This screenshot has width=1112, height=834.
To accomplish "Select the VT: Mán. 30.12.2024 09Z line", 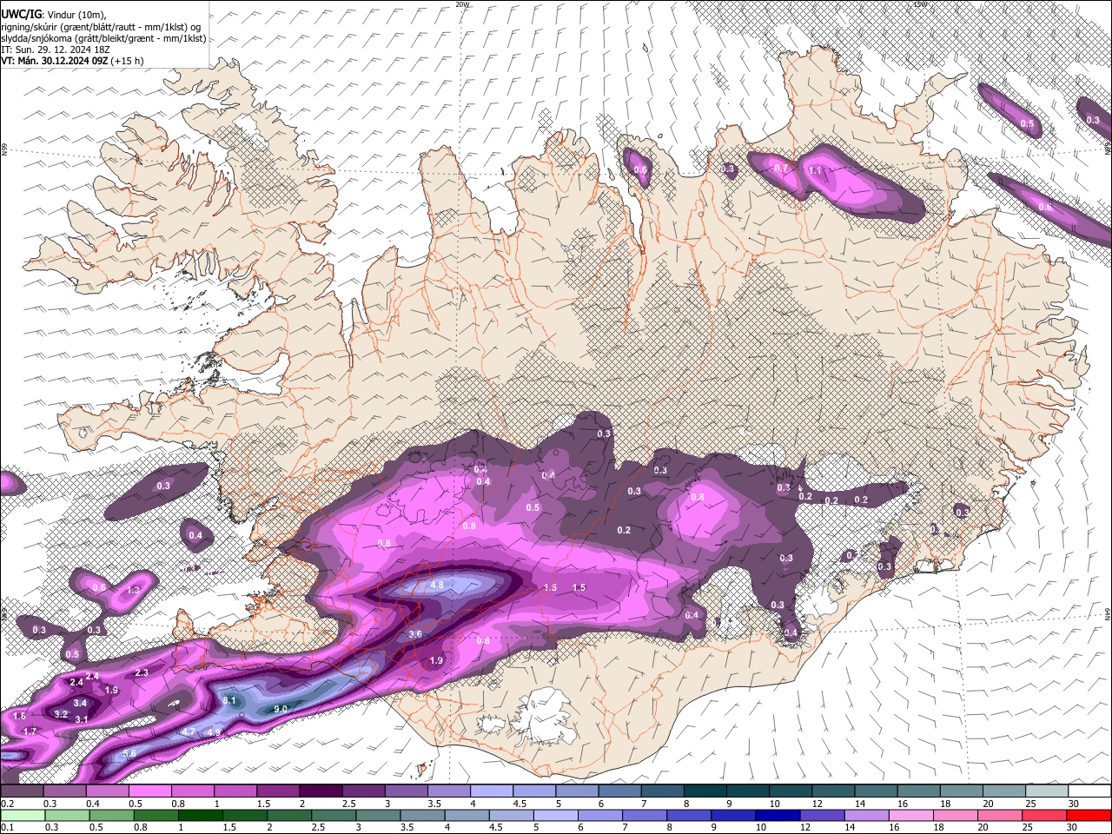I will pyautogui.click(x=72, y=61).
